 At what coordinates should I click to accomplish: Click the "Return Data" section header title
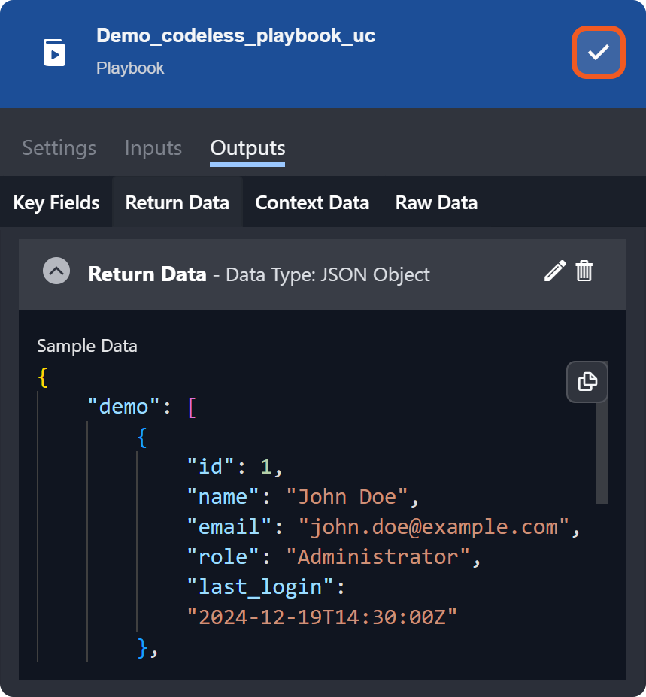(147, 274)
